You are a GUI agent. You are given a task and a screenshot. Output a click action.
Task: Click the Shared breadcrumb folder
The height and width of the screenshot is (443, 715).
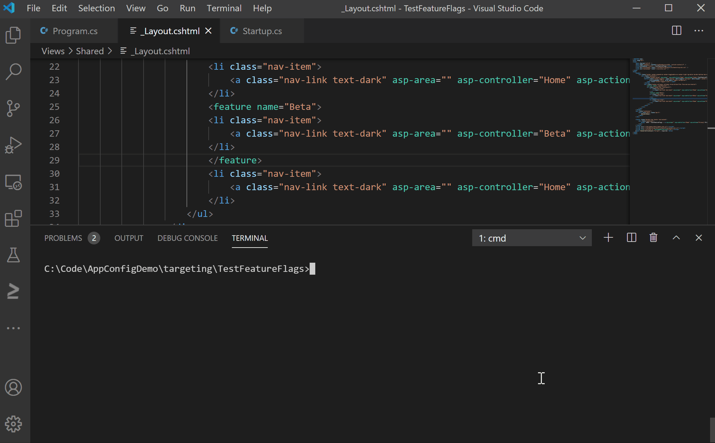coord(90,51)
